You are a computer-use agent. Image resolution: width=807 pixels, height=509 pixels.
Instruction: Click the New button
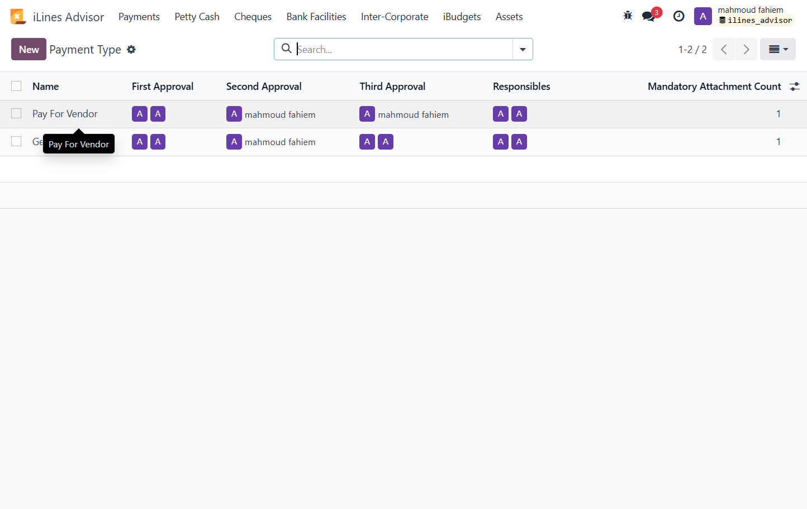(x=29, y=49)
